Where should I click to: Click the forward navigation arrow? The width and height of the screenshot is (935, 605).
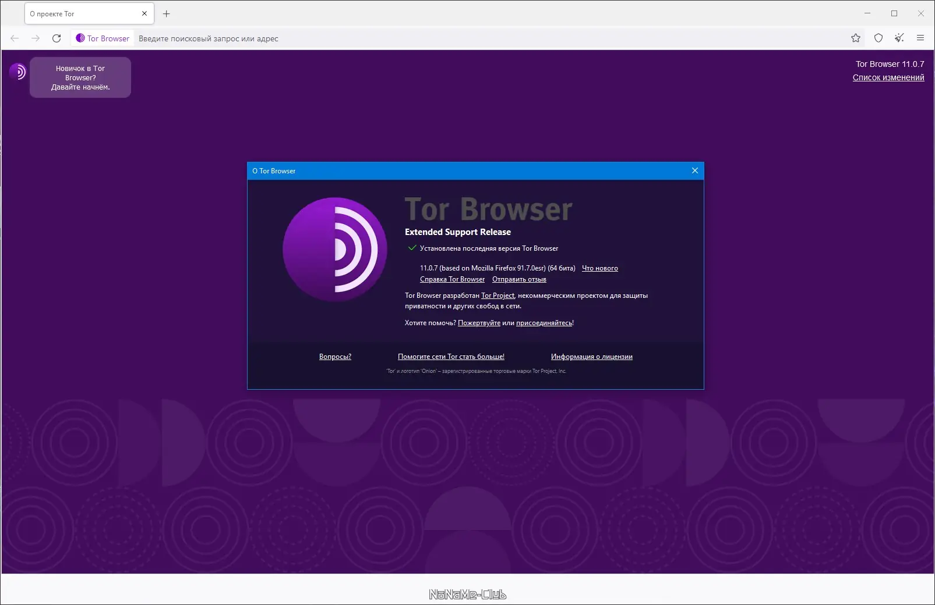(x=36, y=38)
